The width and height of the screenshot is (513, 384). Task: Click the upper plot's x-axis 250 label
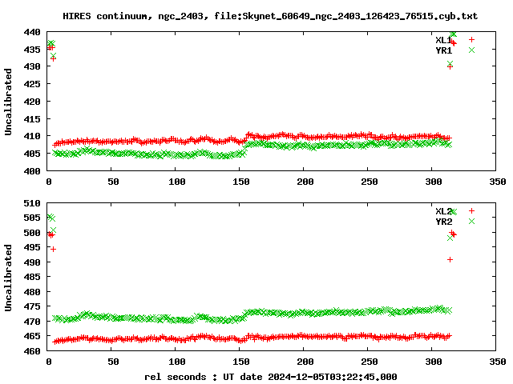(370, 182)
